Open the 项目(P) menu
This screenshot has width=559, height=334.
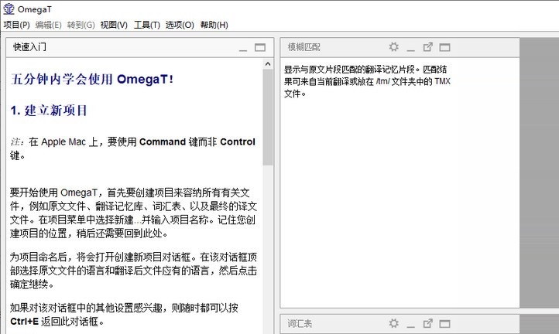click(16, 25)
